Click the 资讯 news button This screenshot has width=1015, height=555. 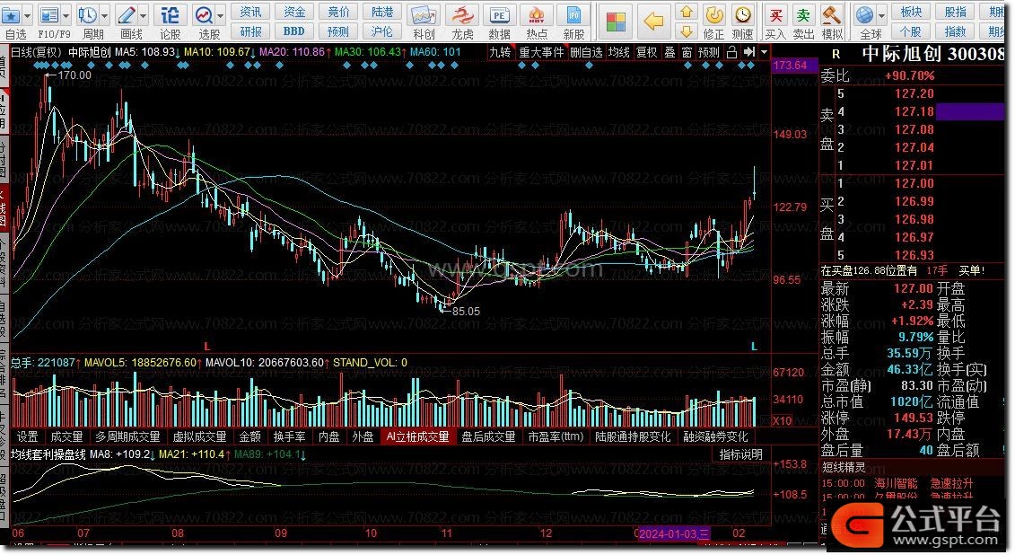point(250,12)
